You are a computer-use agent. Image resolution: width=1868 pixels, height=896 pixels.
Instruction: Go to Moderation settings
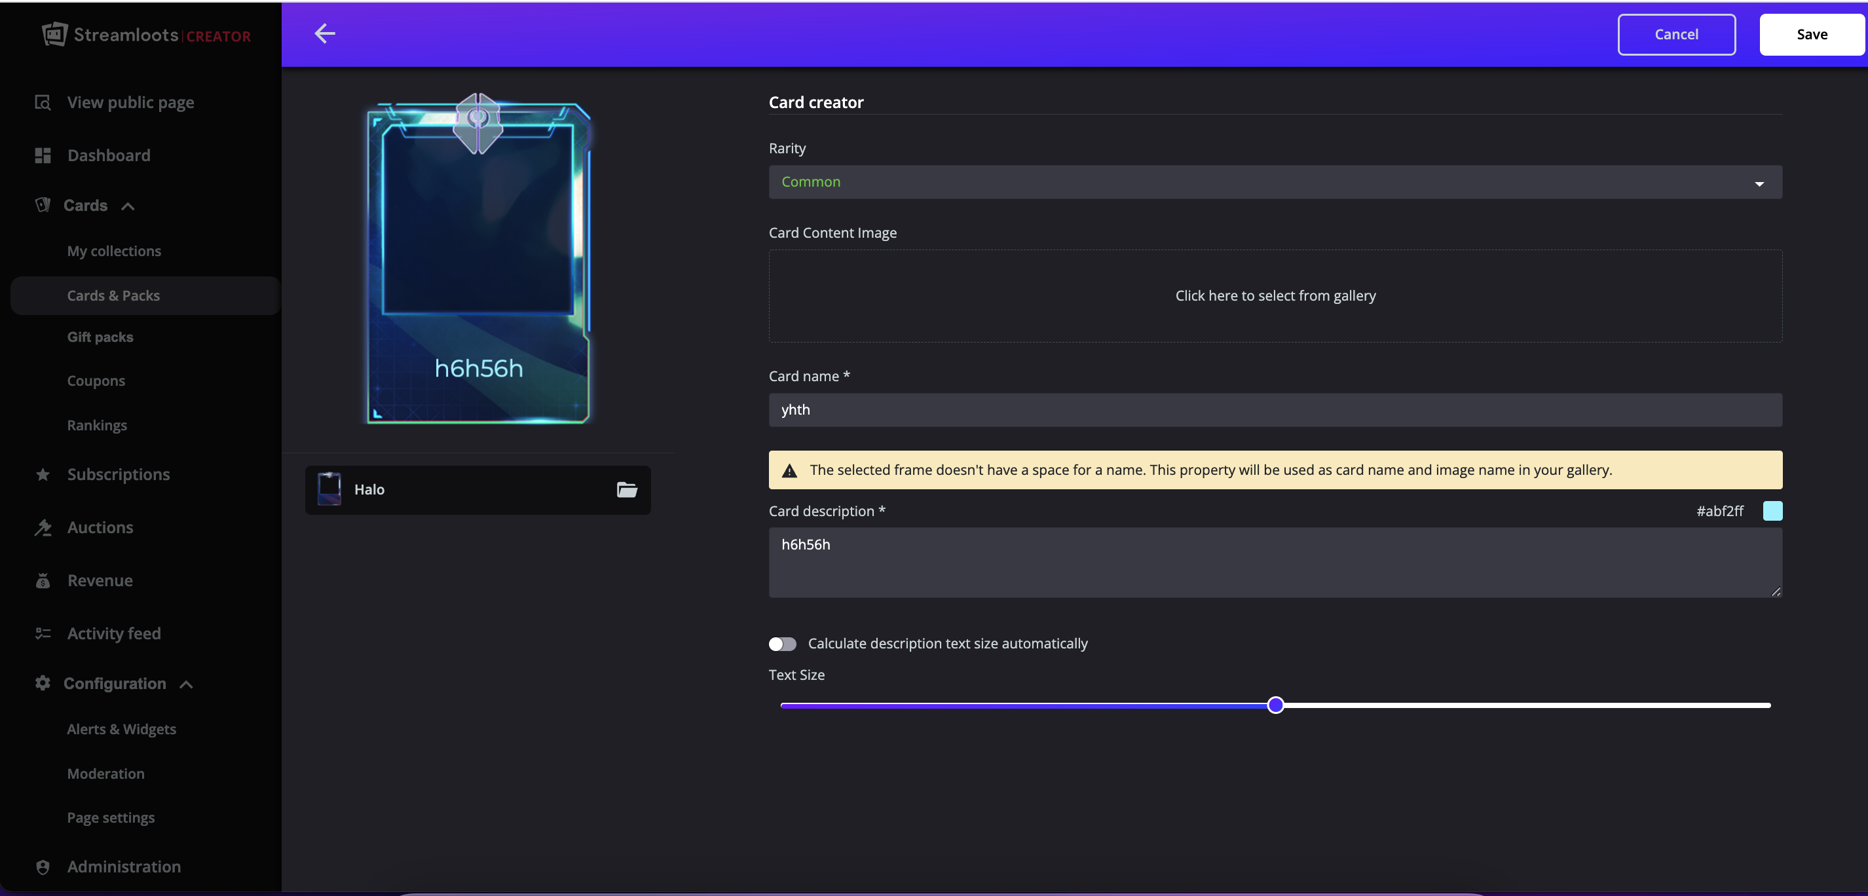pyautogui.click(x=105, y=774)
